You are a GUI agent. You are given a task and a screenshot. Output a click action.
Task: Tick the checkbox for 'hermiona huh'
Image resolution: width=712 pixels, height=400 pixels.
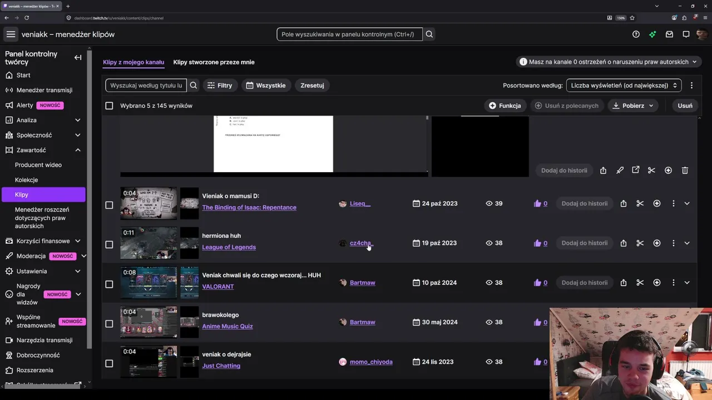click(x=109, y=244)
